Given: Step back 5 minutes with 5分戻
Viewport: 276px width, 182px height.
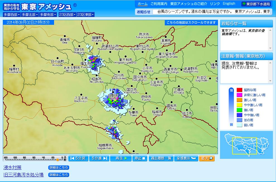Looking at the screenshot, I should (x=78, y=158).
